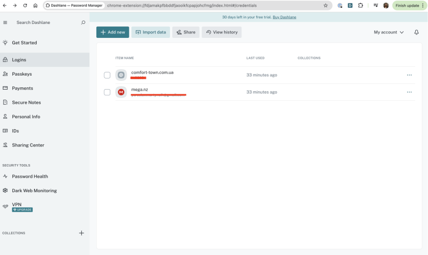Click Payments card icon

[x=5, y=88]
